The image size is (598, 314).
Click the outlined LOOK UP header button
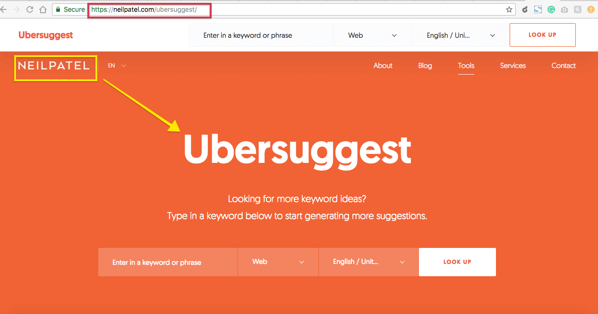tap(542, 35)
